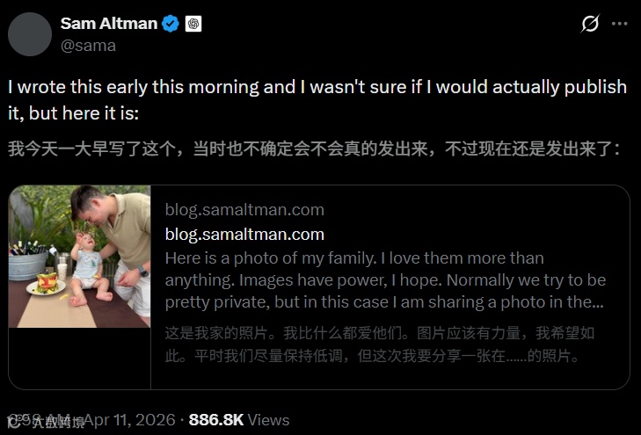Click the OpenAI affiliation badge
The width and height of the screenshot is (641, 435).
tap(193, 24)
